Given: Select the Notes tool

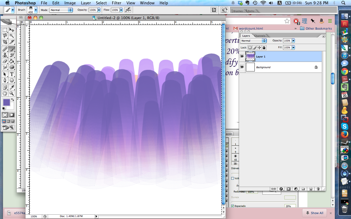Looking at the screenshot, I should click(5, 88).
